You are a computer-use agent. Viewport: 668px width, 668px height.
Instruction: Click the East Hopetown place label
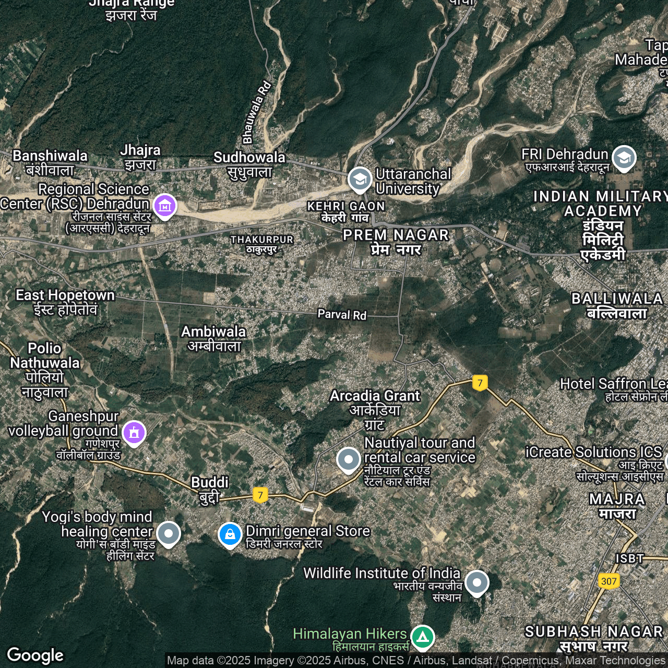[x=65, y=302]
